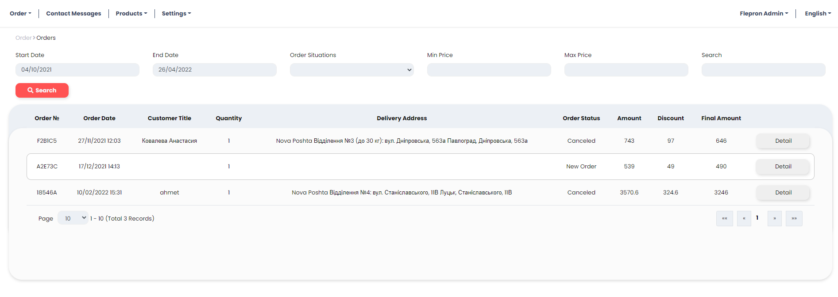Image resolution: width=838 pixels, height=297 pixels.
Task: Select order number A2E73C
Action: pos(47,166)
